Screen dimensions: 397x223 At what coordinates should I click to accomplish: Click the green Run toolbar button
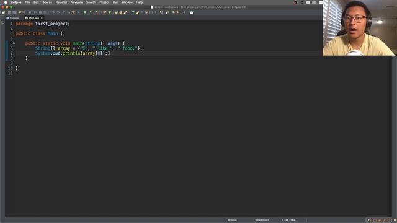[85, 12]
